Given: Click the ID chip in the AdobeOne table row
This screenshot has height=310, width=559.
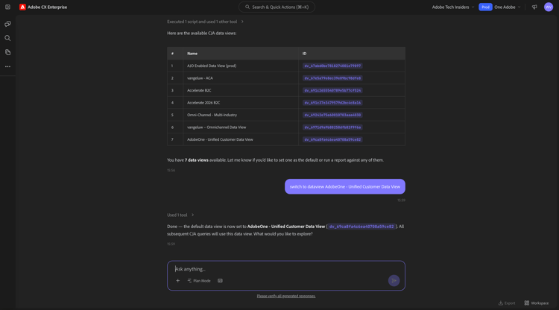Looking at the screenshot, I should click(332, 139).
